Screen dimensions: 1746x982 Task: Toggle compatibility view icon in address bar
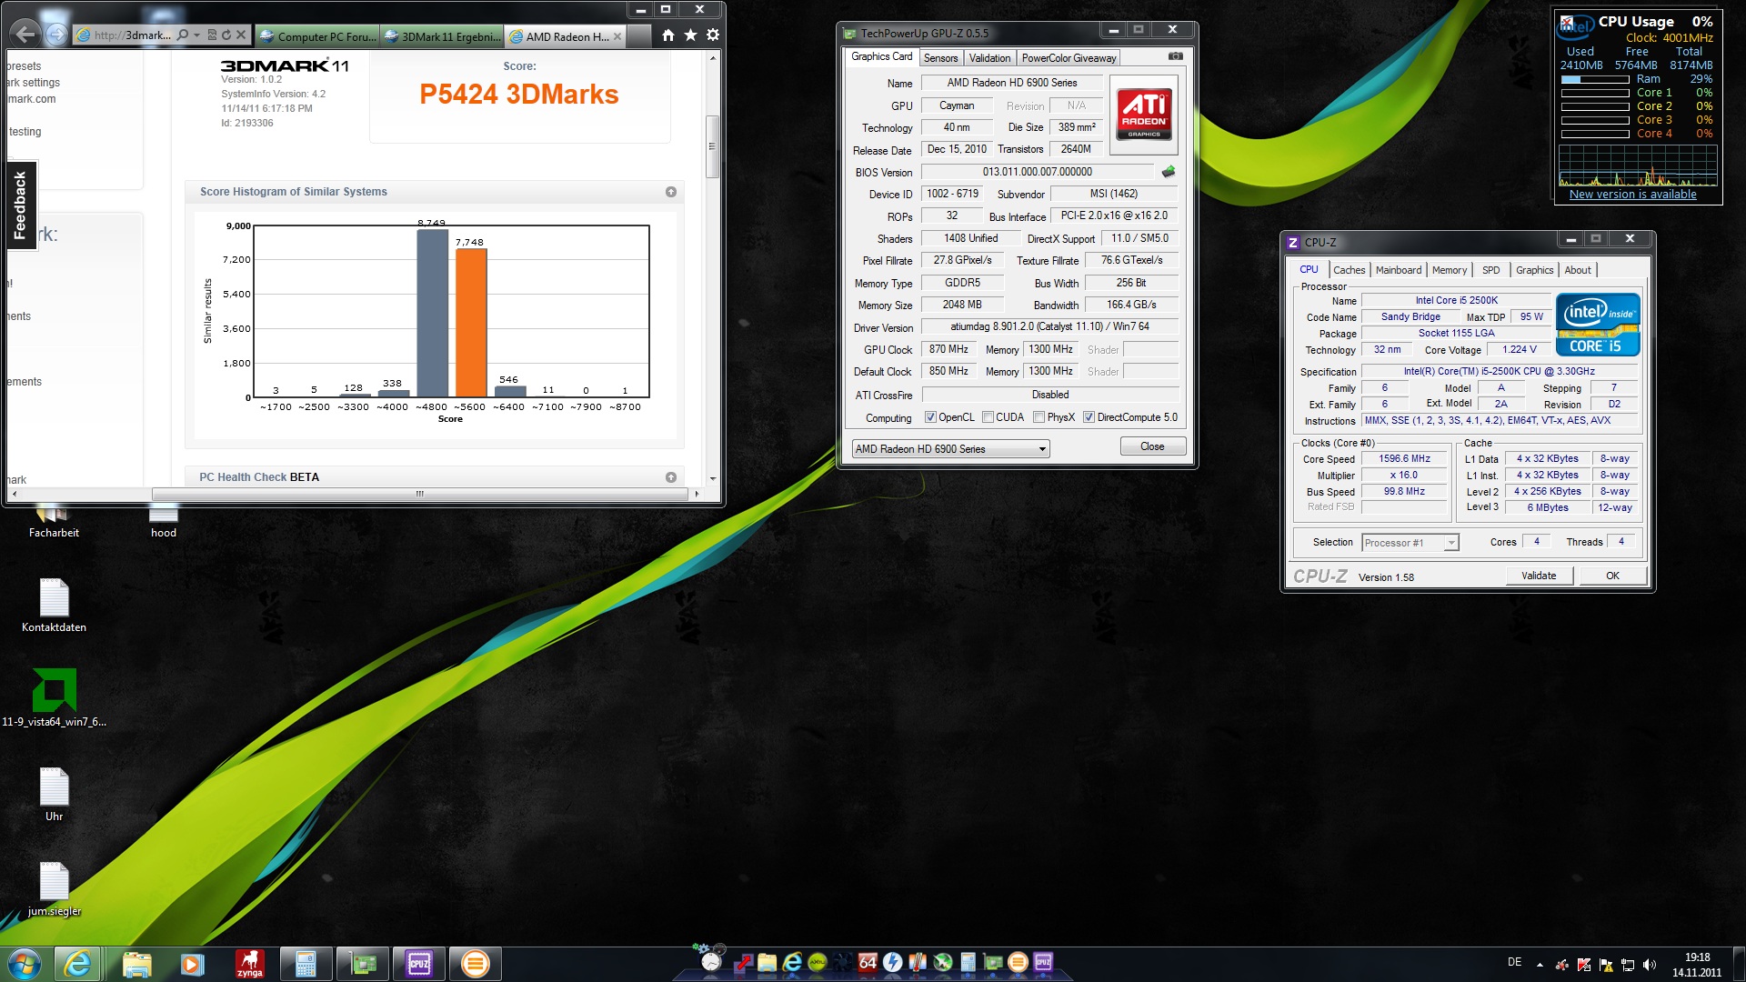coord(212,35)
